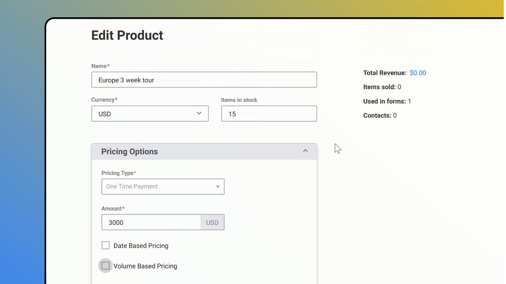The image size is (506, 284).
Task: Enable the Date Based Pricing checkbox
Action: pyautogui.click(x=106, y=245)
